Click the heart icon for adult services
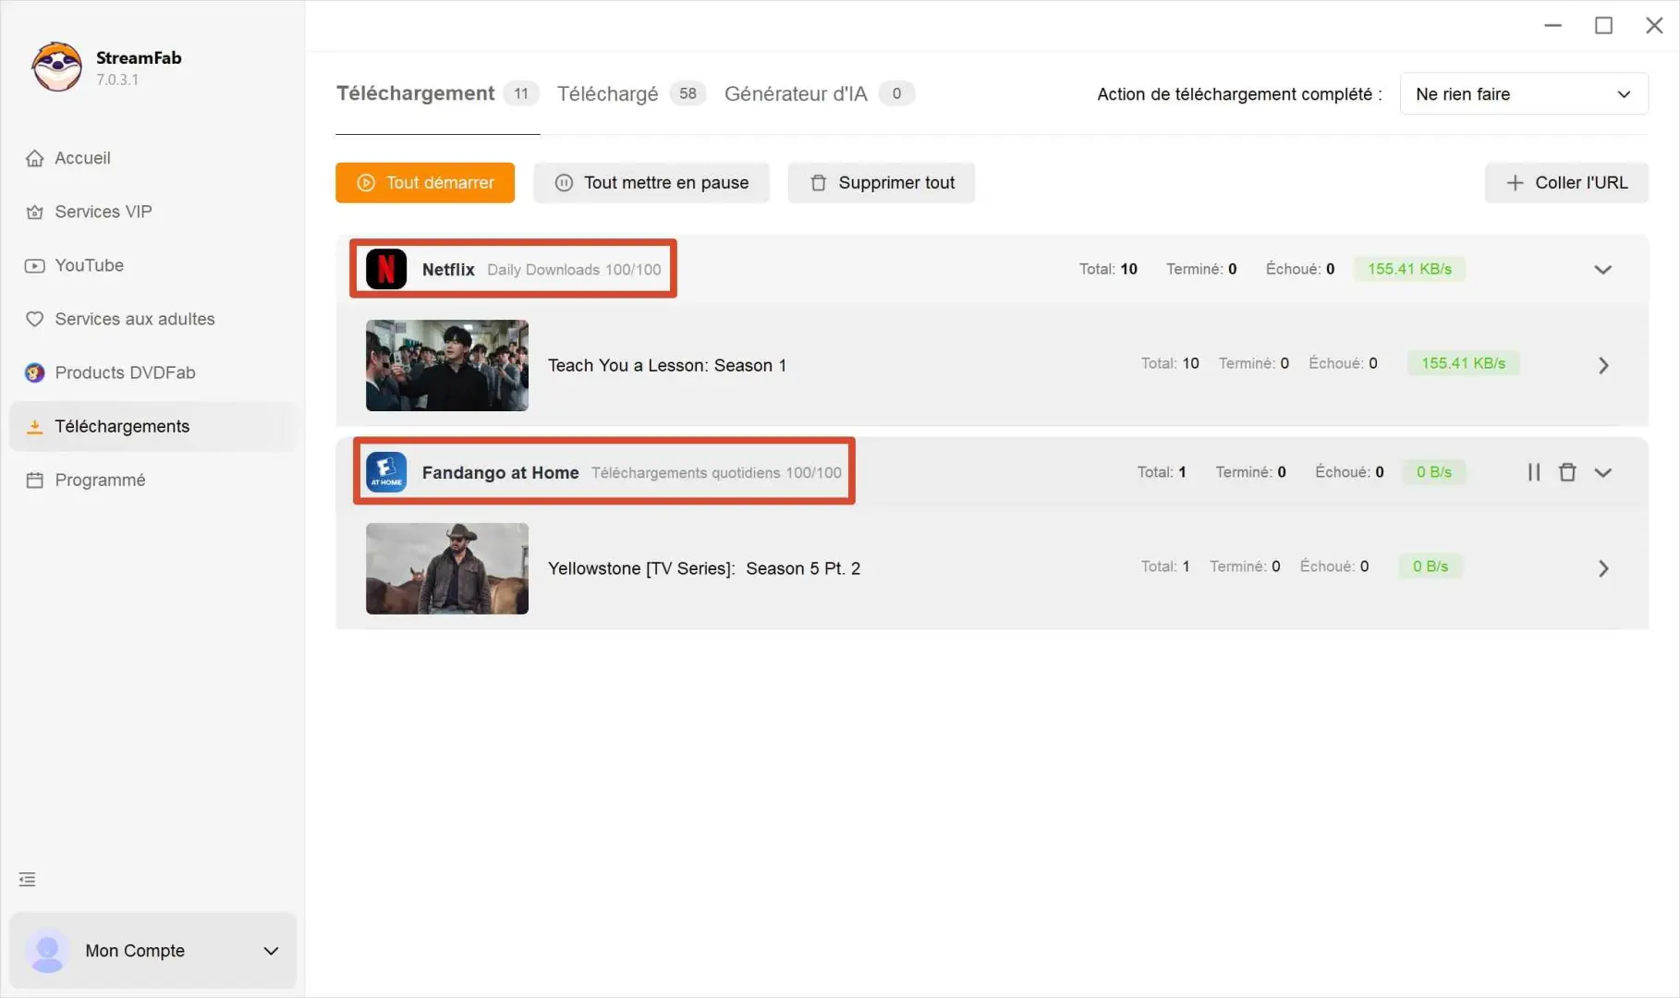This screenshot has width=1680, height=998. [35, 319]
